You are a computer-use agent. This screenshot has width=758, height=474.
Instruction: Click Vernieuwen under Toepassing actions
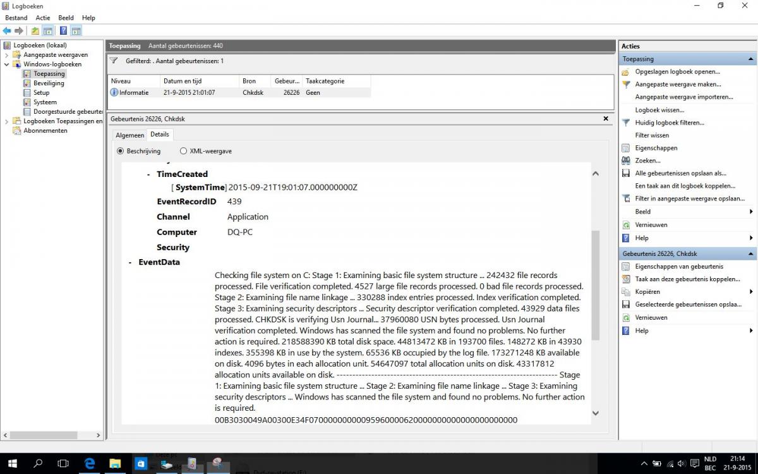(651, 224)
